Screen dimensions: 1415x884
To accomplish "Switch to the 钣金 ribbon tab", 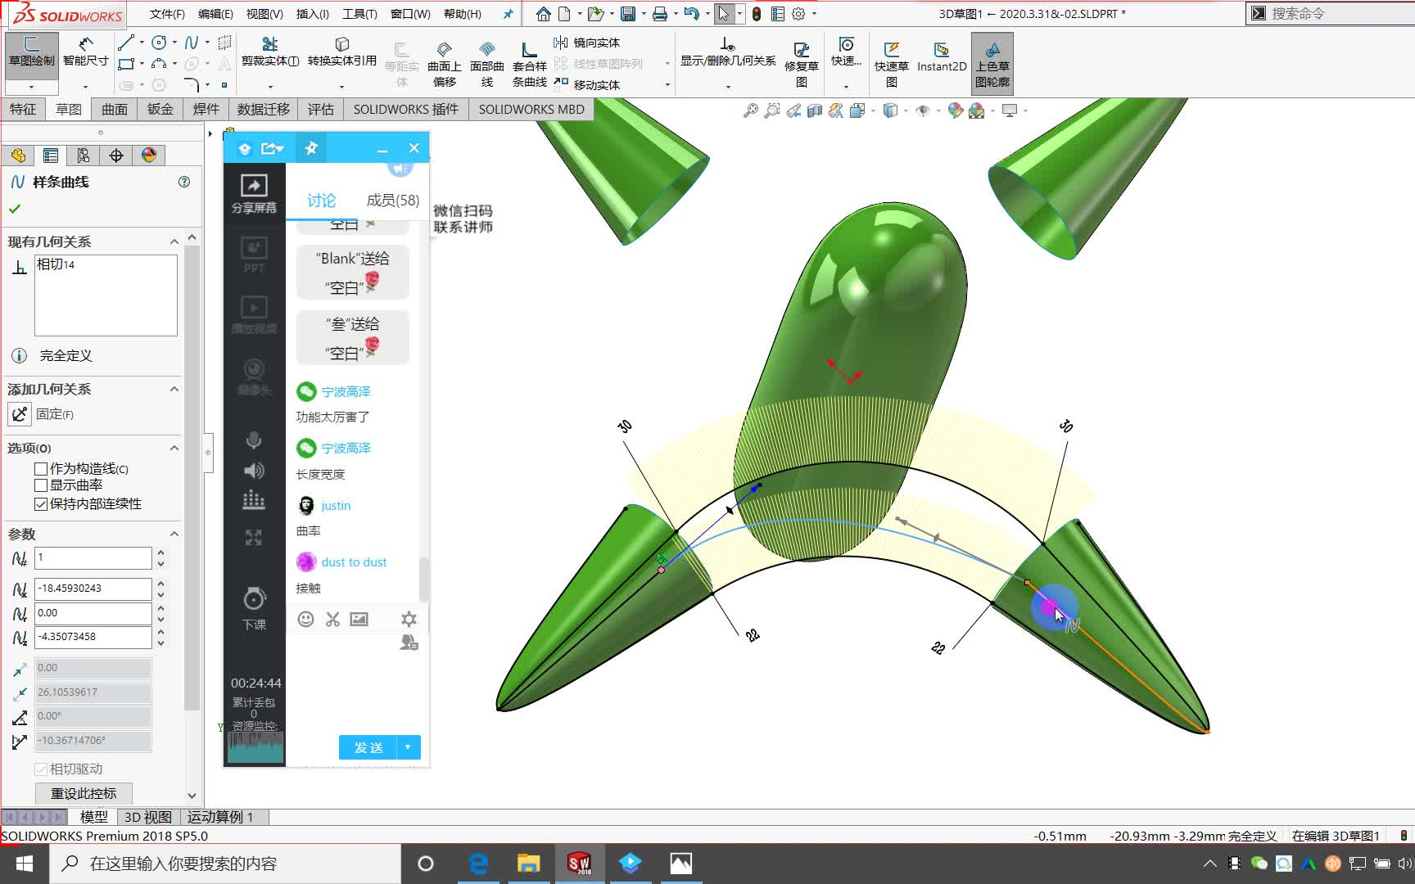I will (160, 109).
